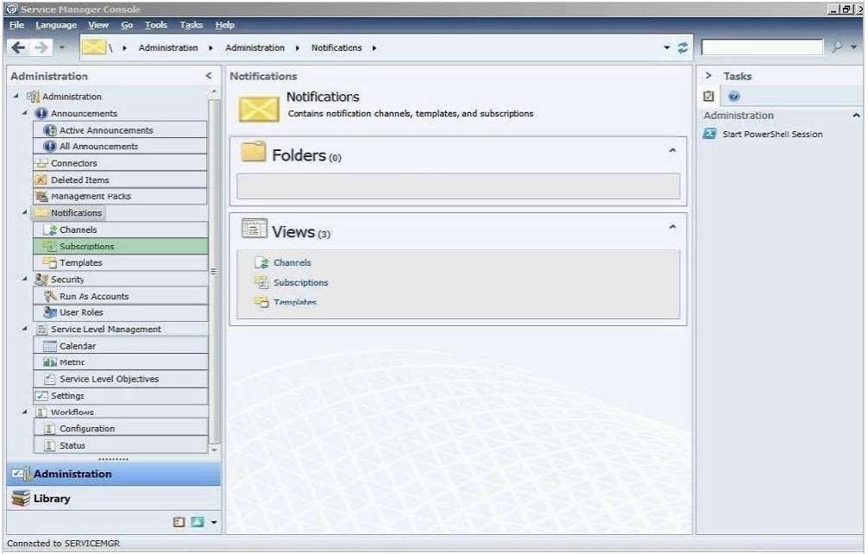Open address bar dropdown next to refresh

(x=667, y=48)
